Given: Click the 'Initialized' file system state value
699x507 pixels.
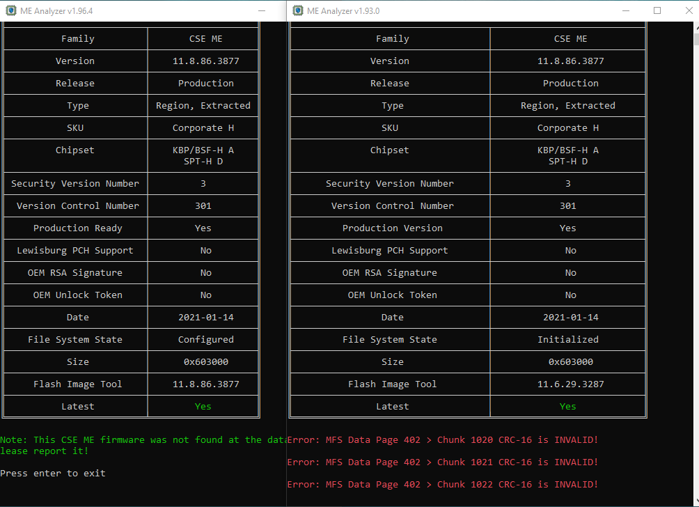Looking at the screenshot, I should [567, 339].
